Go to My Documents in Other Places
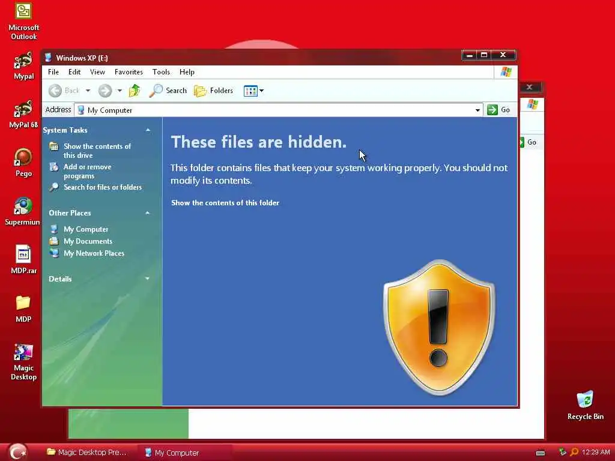The width and height of the screenshot is (615, 461). (x=88, y=241)
